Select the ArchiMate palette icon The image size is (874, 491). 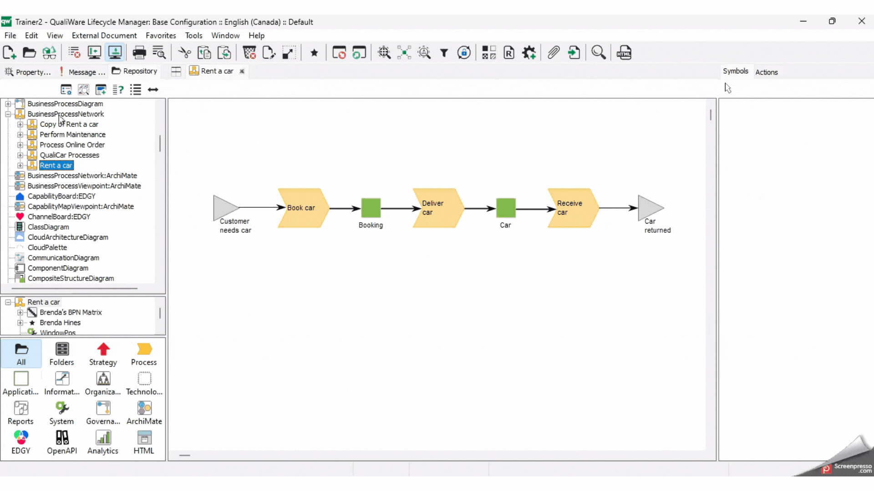pyautogui.click(x=144, y=413)
